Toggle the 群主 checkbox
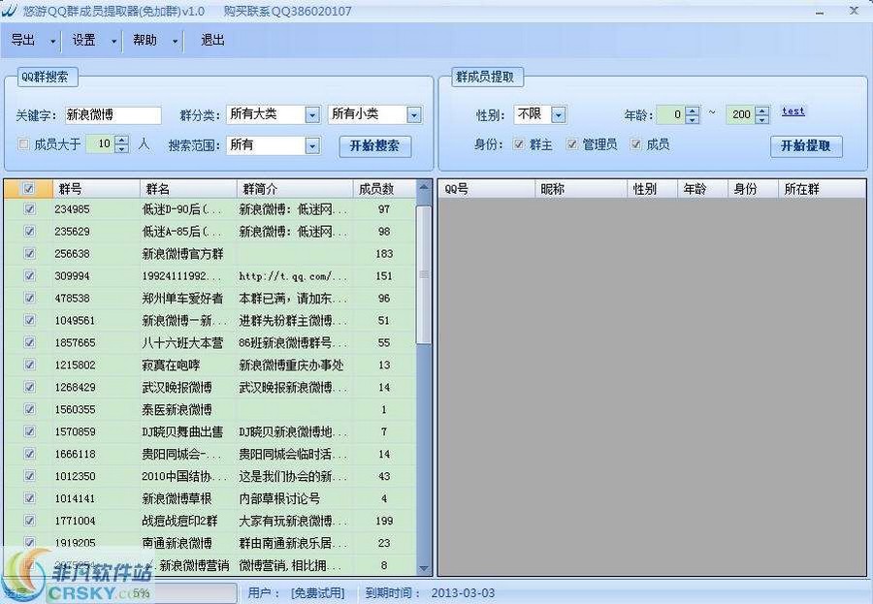The width and height of the screenshot is (873, 604). point(519,144)
